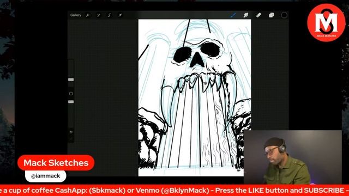Click the Mack Sketches round logo
Screen dimensions: 349x196
pos(326,23)
